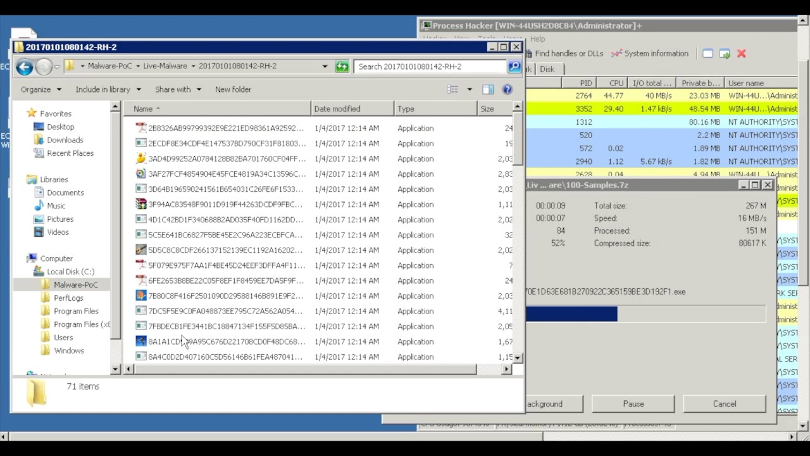The width and height of the screenshot is (810, 456).
Task: Select the duck icon file 3AD4D99252A0784128...
Action: coord(219,158)
